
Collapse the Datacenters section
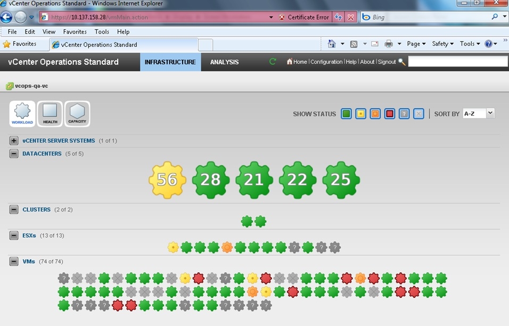point(14,153)
